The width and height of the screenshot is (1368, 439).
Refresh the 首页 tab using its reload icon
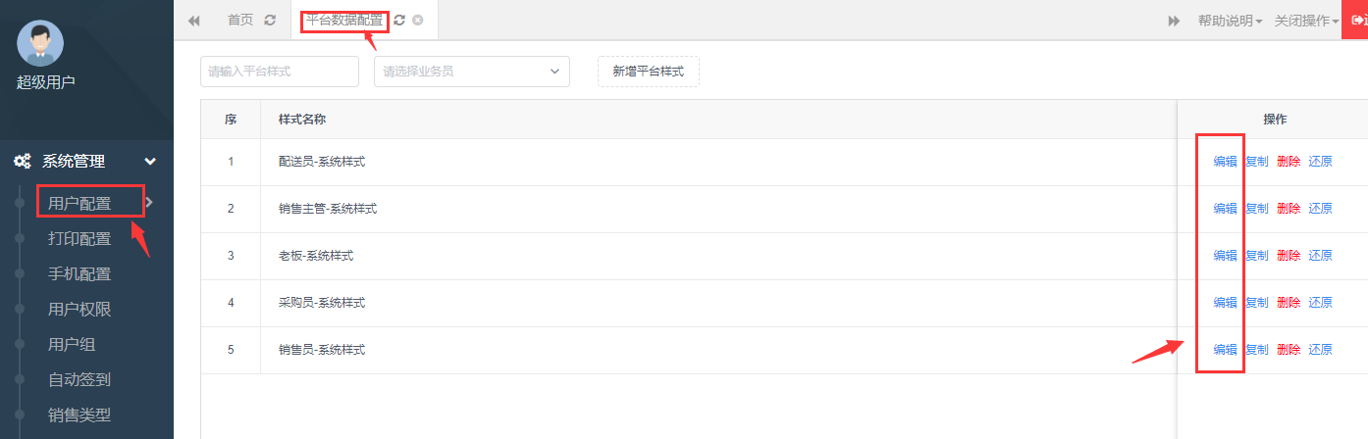pyautogui.click(x=270, y=20)
